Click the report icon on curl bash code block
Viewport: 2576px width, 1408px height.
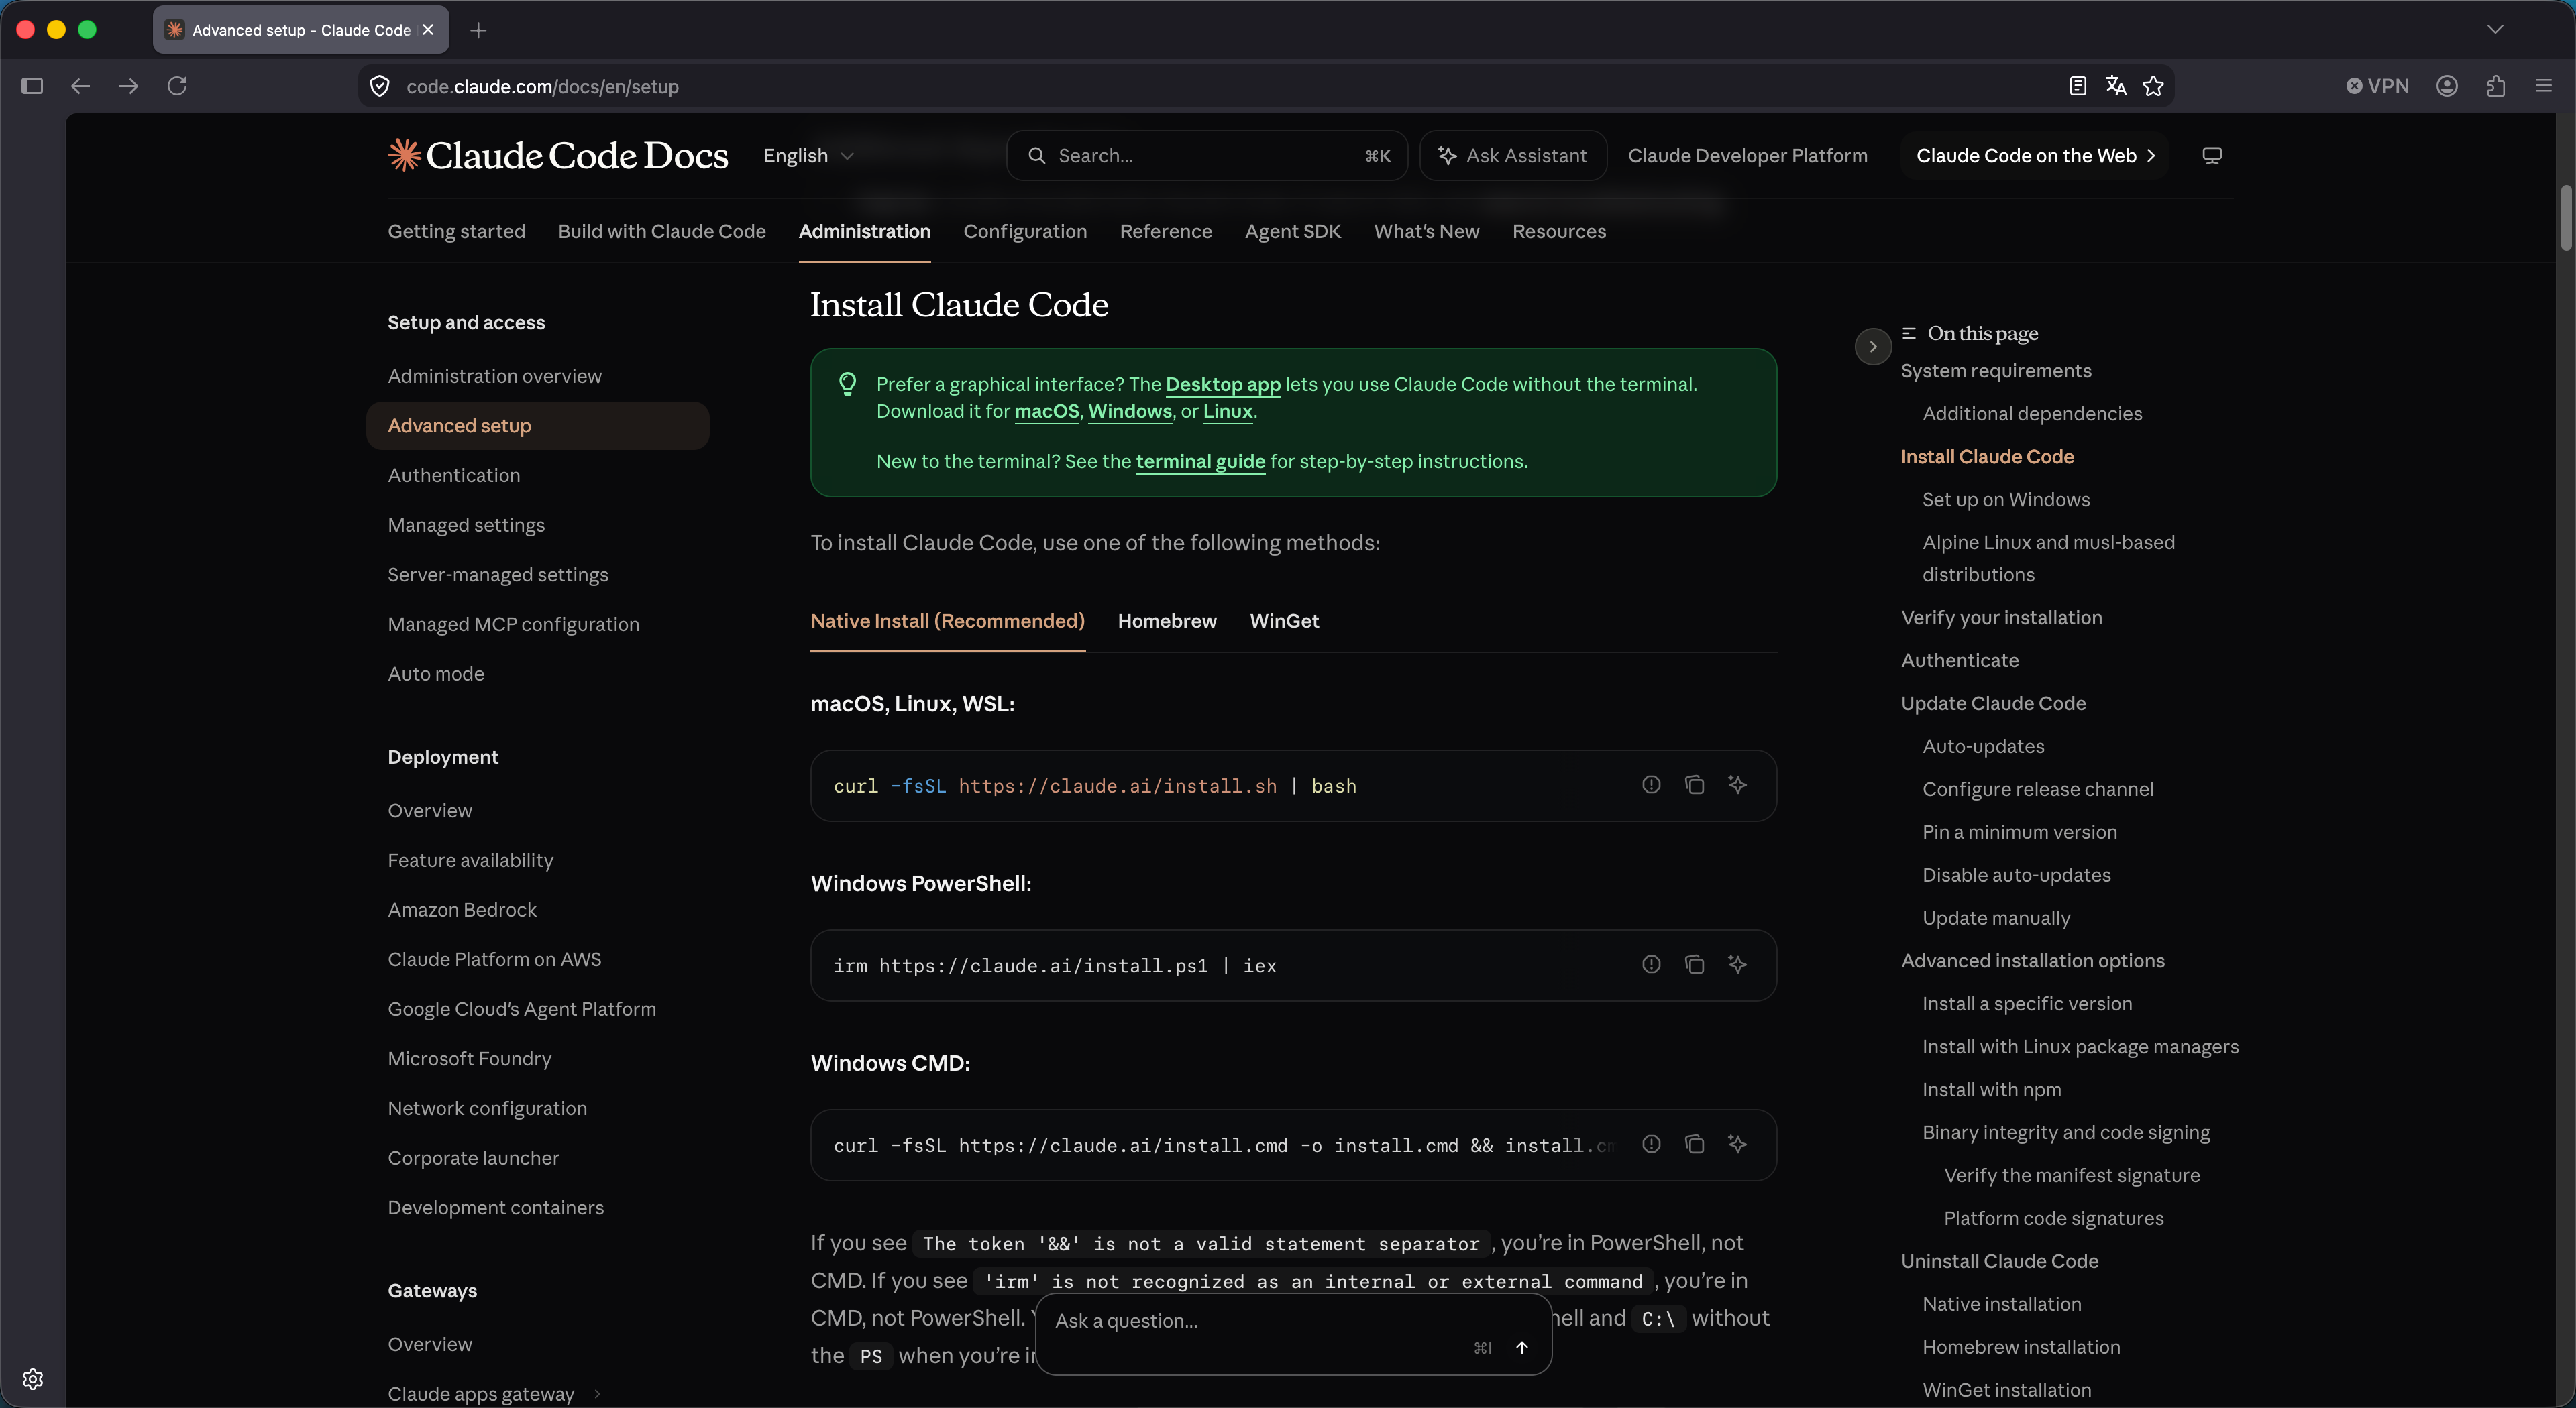[1651, 784]
